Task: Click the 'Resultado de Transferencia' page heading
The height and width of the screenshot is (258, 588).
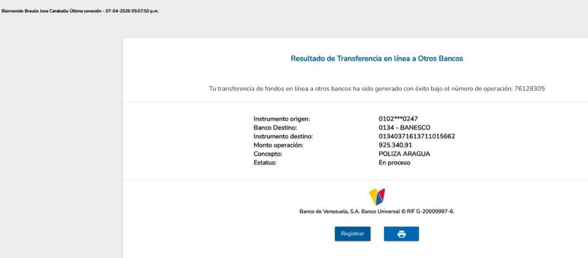Action: pyautogui.click(x=376, y=59)
